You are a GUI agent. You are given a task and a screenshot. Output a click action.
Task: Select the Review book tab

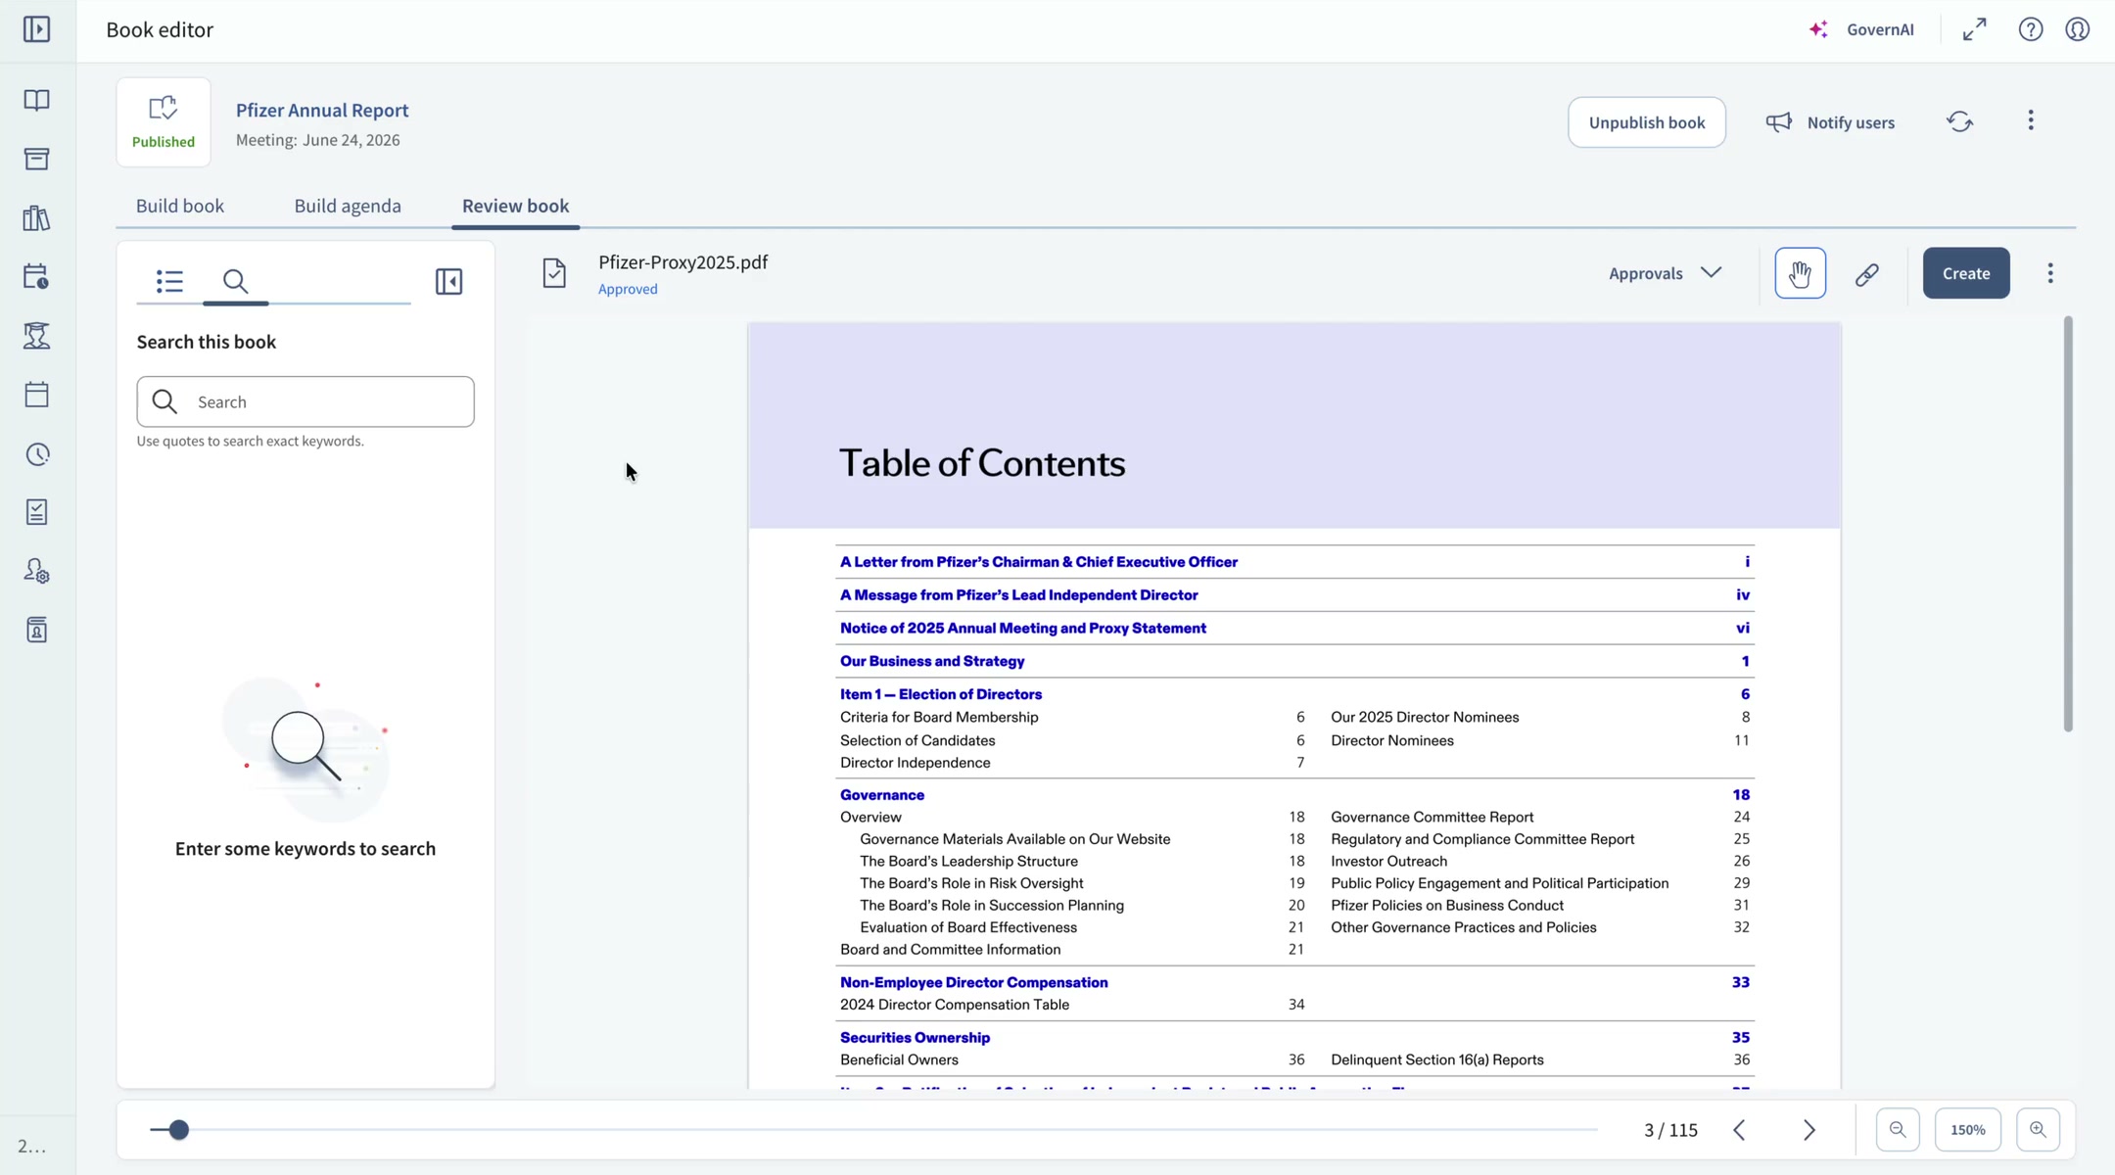(515, 206)
